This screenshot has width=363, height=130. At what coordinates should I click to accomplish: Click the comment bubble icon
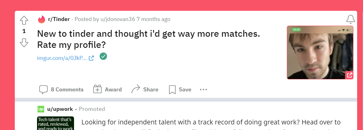click(x=43, y=90)
